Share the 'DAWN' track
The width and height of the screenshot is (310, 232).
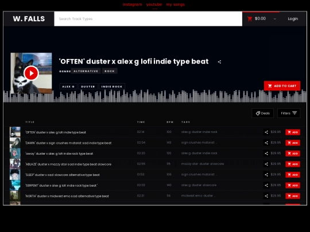(x=266, y=143)
